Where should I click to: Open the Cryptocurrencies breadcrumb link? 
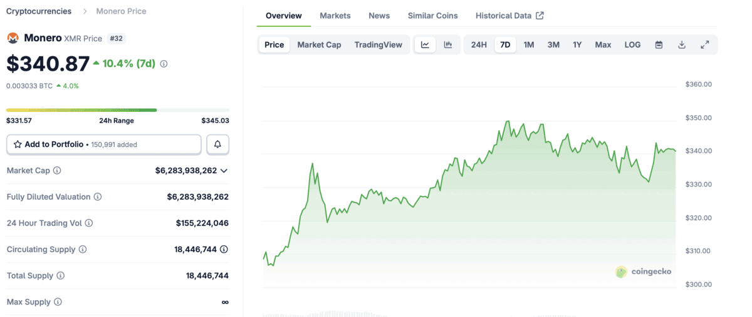point(39,11)
